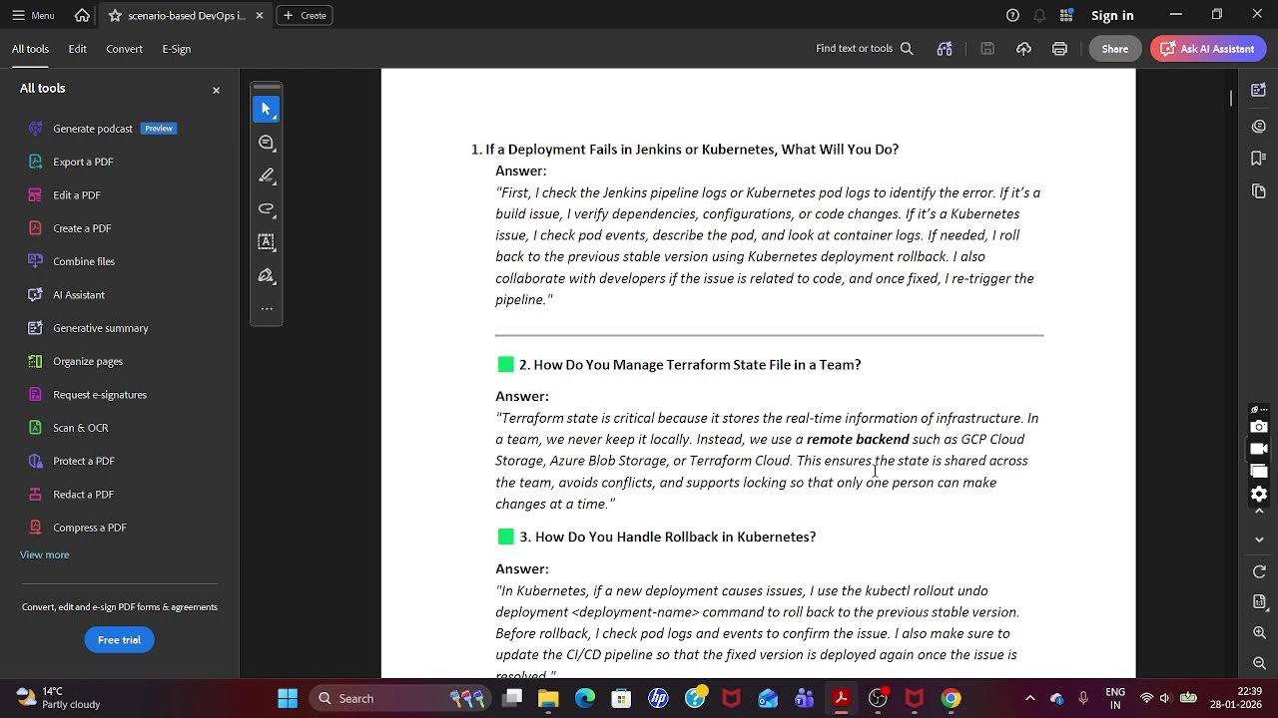Image resolution: width=1278 pixels, height=718 pixels.
Task: Click the video record icon in floating widget
Action: pos(1259,449)
